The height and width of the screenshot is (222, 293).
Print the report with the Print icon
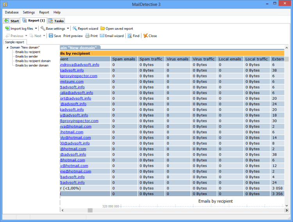coord(88,36)
